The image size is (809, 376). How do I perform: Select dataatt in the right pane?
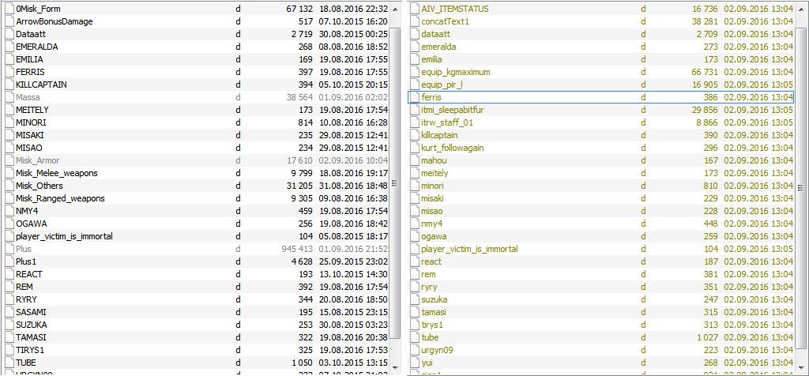601,34
